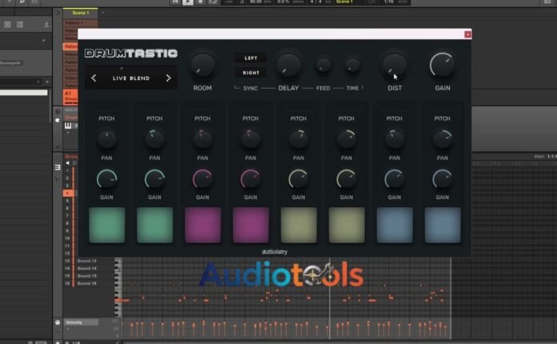557x344 pixels.
Task: Toggle the RIGHT delay sync button
Action: [x=250, y=73]
